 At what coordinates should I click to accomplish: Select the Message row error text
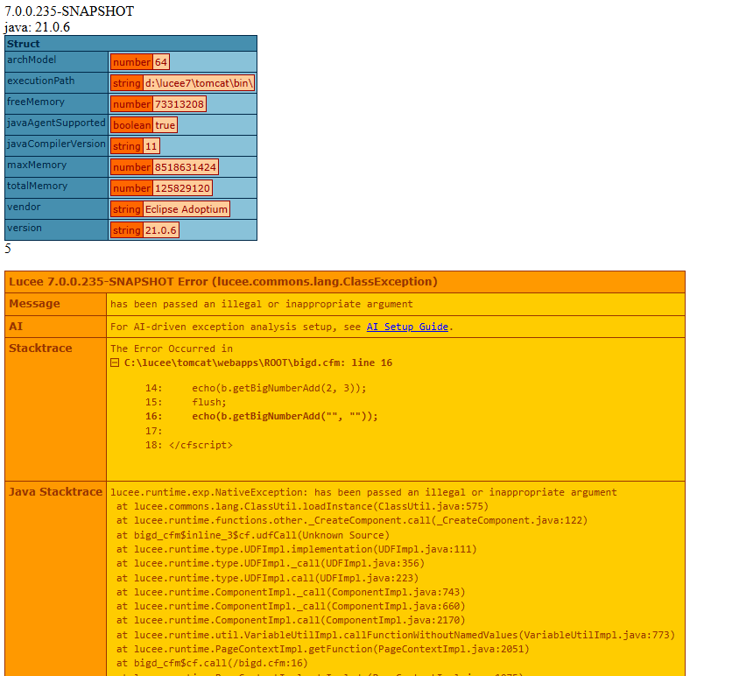point(262,305)
